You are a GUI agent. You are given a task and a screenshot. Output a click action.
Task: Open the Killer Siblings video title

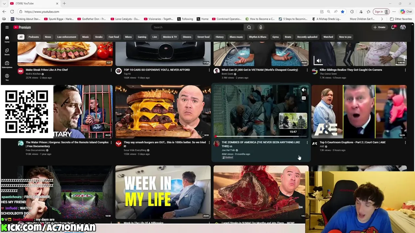click(351, 70)
